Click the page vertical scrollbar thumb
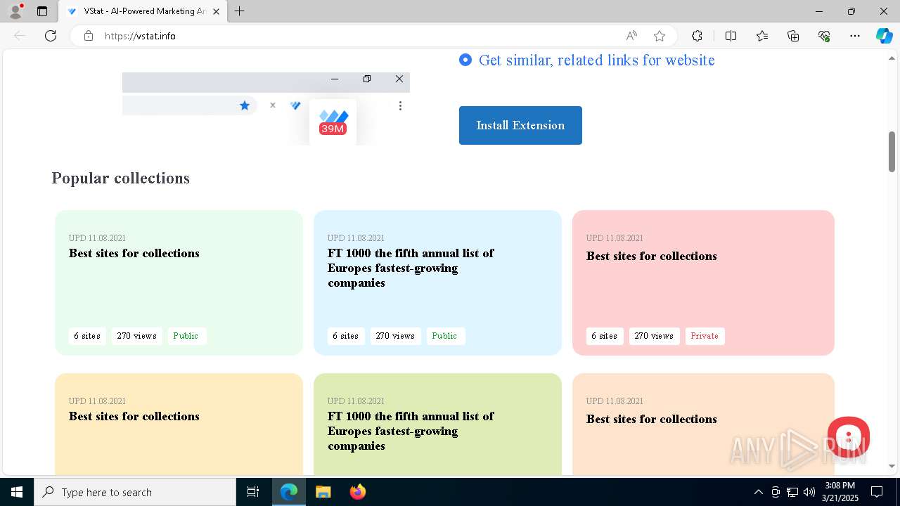The height and width of the screenshot is (506, 900). [x=892, y=151]
